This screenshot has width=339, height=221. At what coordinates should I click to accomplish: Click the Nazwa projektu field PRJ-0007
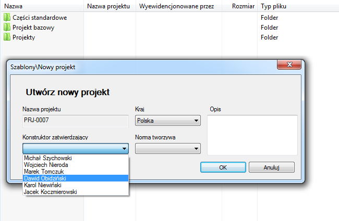(x=76, y=121)
